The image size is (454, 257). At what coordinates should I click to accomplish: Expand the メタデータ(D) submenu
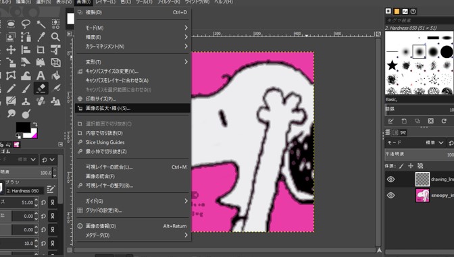[132, 235]
